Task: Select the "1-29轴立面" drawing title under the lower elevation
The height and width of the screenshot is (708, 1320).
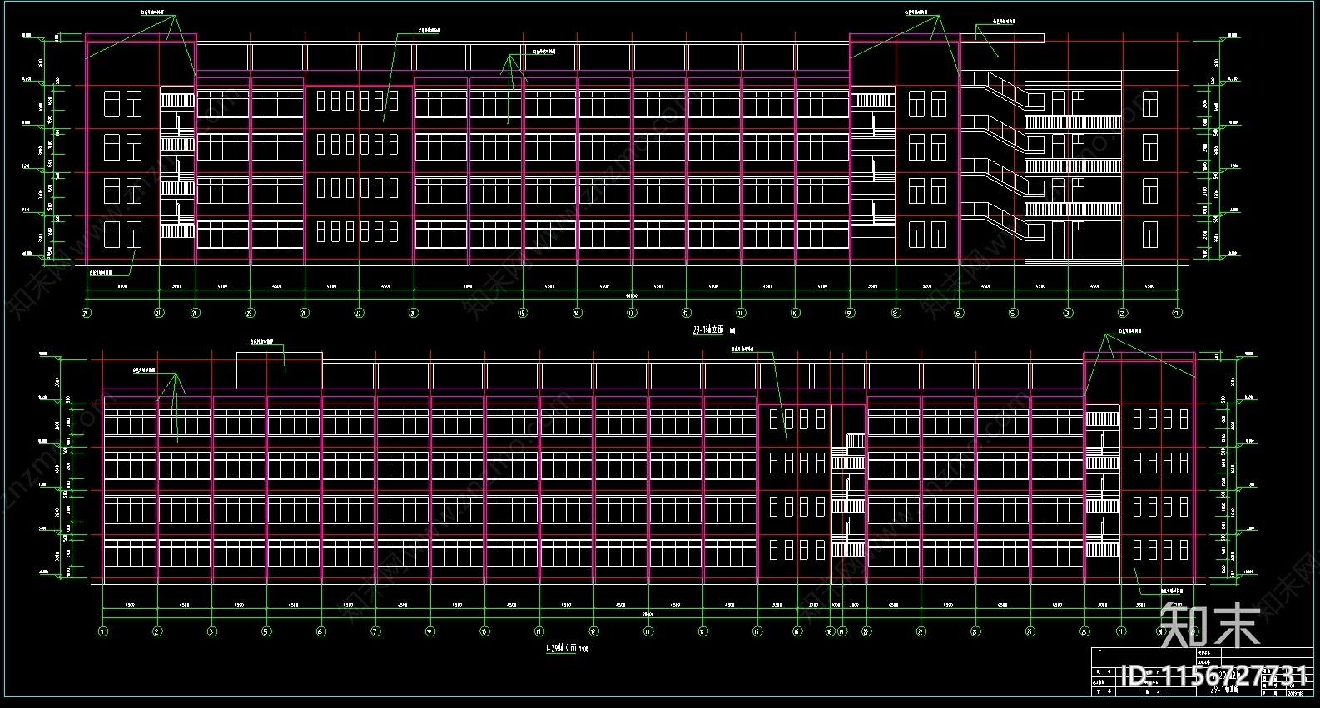Action: pyautogui.click(x=562, y=648)
